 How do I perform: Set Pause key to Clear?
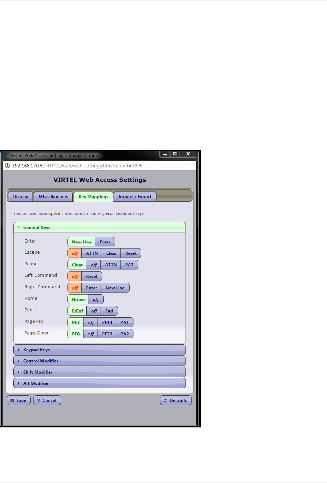click(77, 265)
